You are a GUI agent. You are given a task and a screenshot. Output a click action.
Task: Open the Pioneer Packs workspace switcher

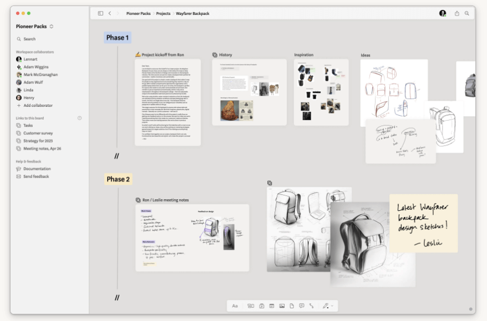point(34,27)
